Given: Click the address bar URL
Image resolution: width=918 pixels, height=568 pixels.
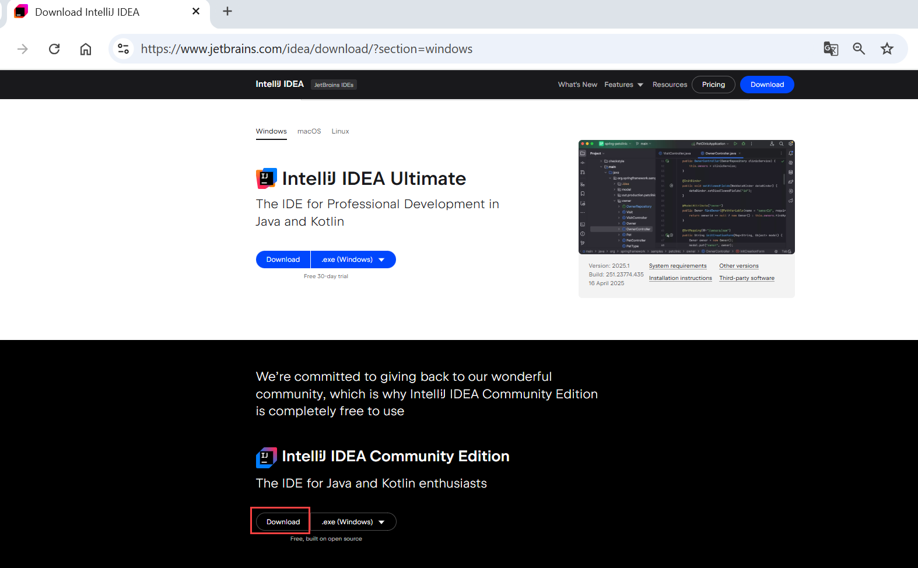Looking at the screenshot, I should (x=307, y=49).
